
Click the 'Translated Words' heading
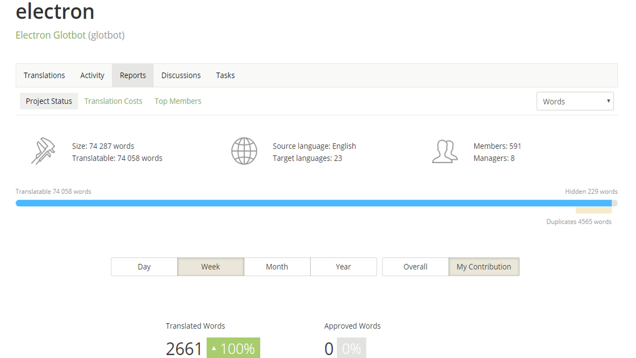[x=195, y=326]
